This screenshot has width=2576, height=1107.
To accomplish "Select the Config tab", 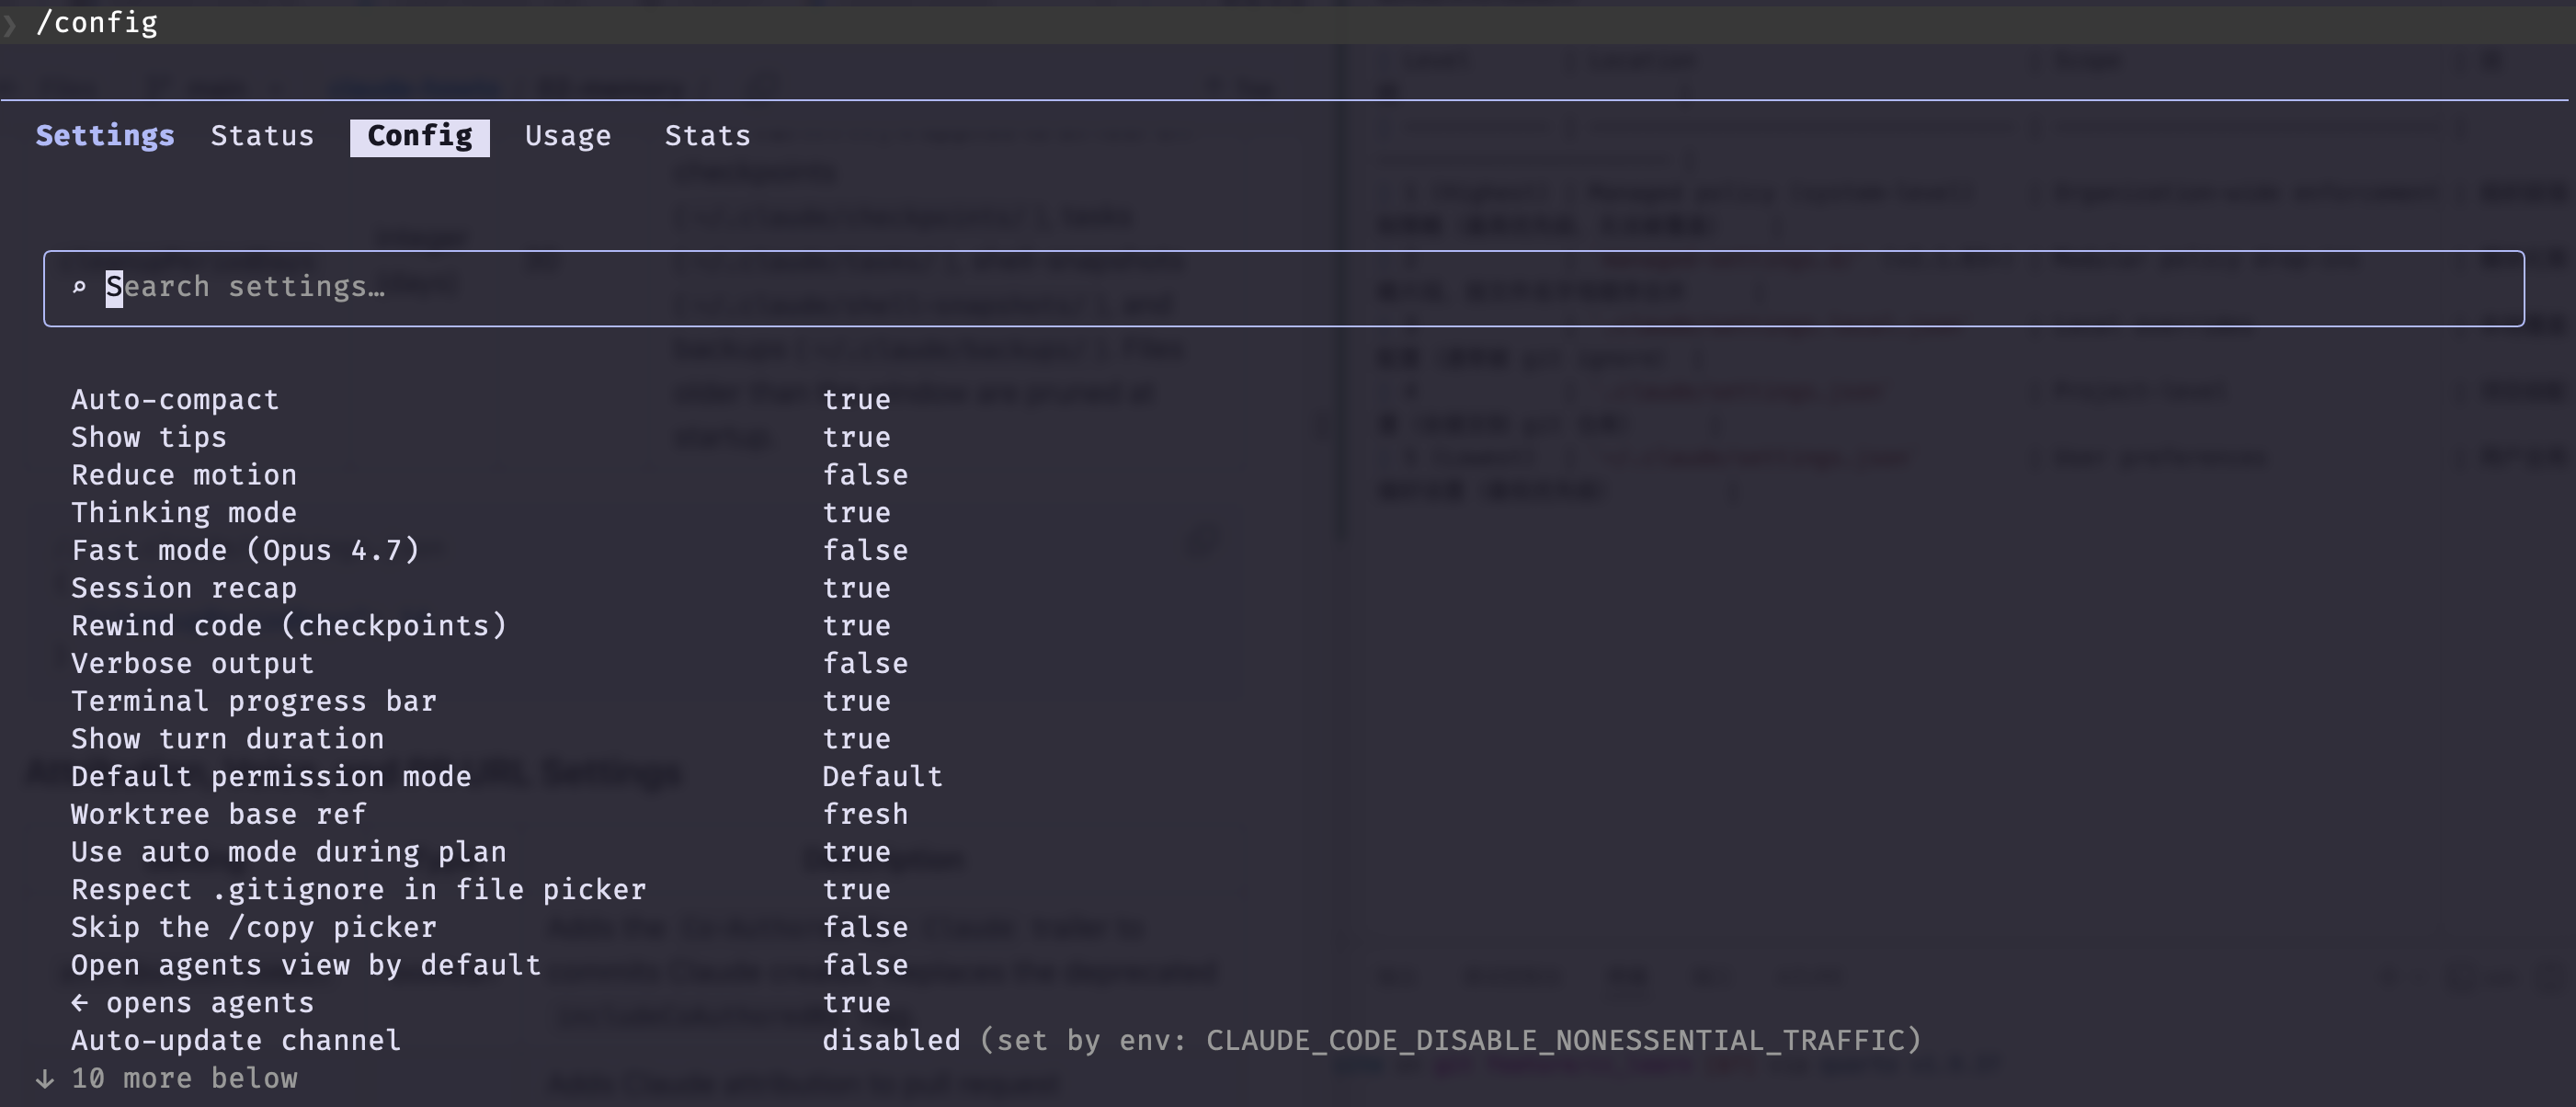I will 420,137.
